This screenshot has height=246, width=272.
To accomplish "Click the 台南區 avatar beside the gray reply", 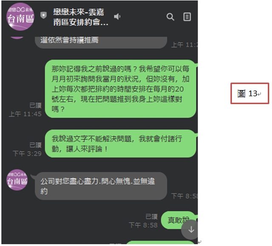I will click(x=17, y=180).
